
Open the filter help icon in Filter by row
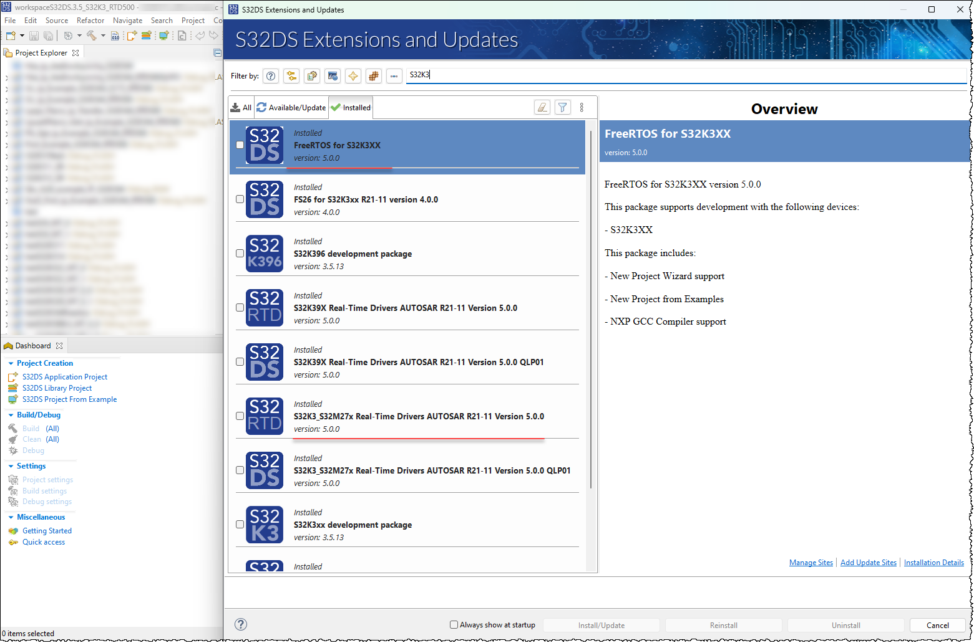(271, 75)
